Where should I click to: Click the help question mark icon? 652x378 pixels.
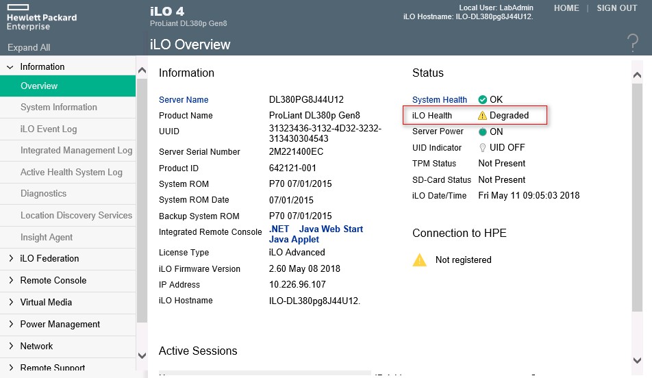pyautogui.click(x=632, y=43)
